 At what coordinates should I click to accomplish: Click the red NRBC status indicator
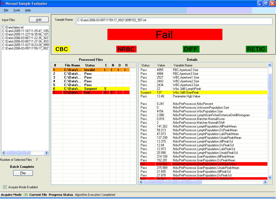126,49
